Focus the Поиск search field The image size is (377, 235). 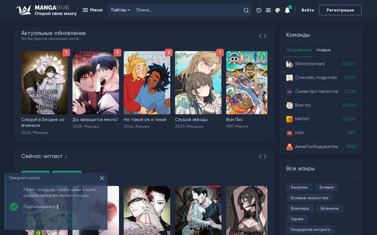coord(188,10)
